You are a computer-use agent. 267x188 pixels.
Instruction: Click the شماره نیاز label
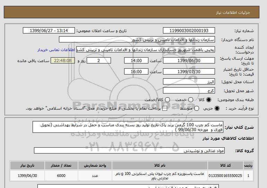244,31
